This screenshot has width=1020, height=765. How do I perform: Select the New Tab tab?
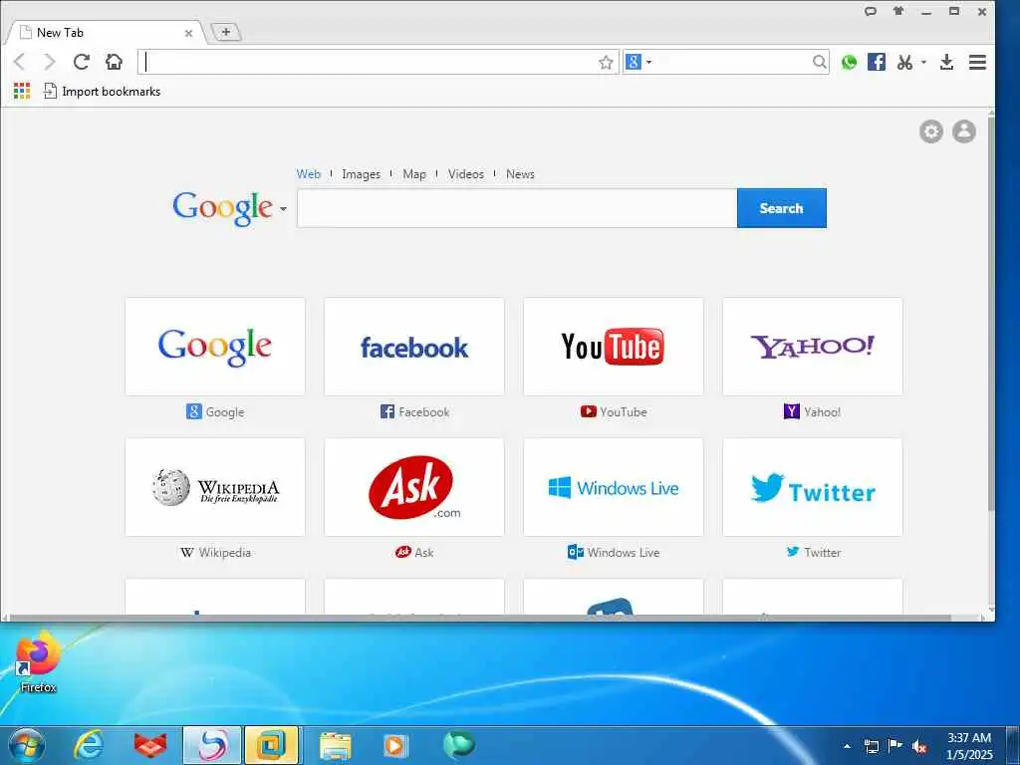point(104,33)
